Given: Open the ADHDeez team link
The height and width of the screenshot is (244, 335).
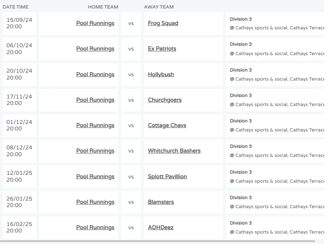Looking at the screenshot, I should tap(161, 228).
